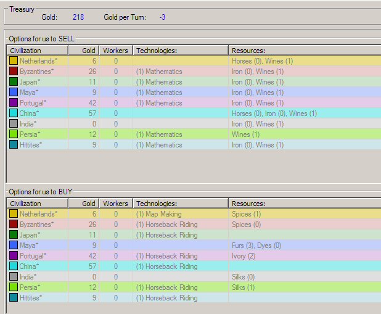Viewport: 381px width, 314px height.
Task: Click Byzantines red swatch in SELL table
Action: click(x=14, y=72)
